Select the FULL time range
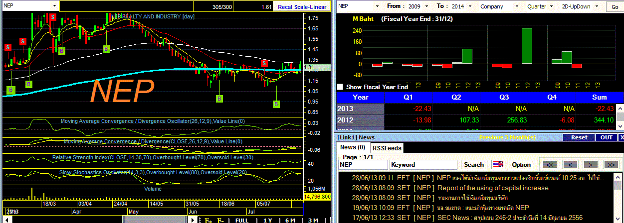The height and width of the screenshot is (223, 624). click(x=241, y=220)
